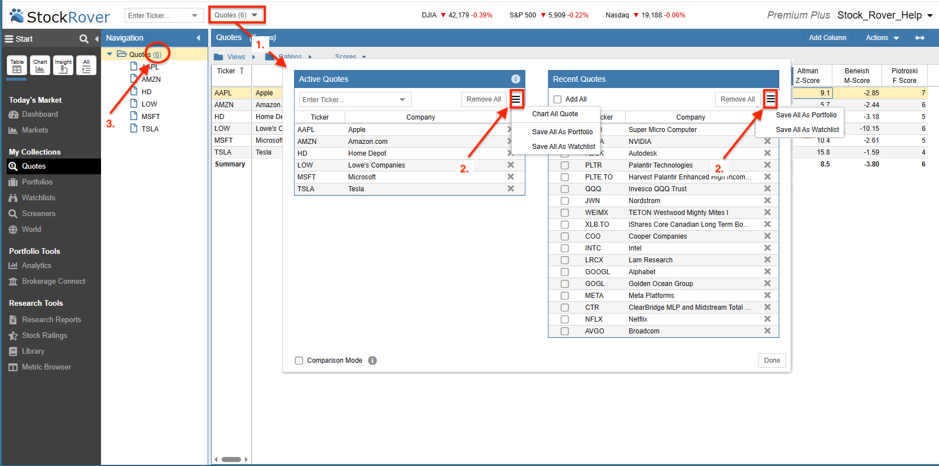Open top Enter Ticker combo box arrow

195,15
